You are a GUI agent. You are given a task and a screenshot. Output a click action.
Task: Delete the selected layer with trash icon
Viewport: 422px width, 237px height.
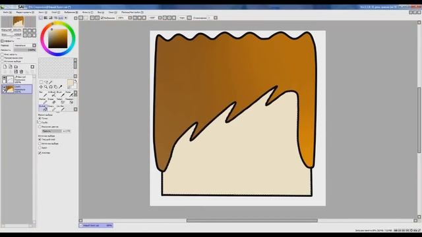tap(22, 72)
